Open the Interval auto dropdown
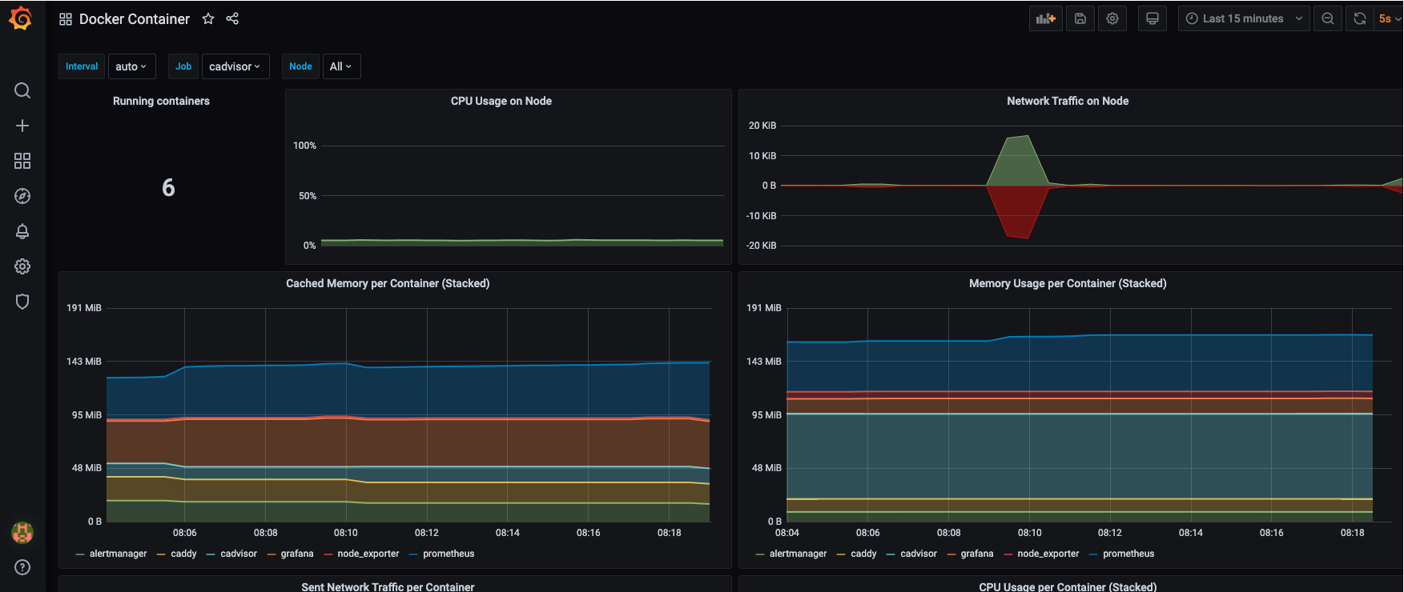Viewport: 1404px width, 592px height. [132, 66]
